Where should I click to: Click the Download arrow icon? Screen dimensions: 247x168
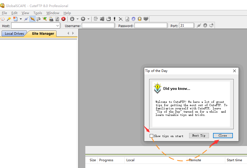(x=72, y=19)
